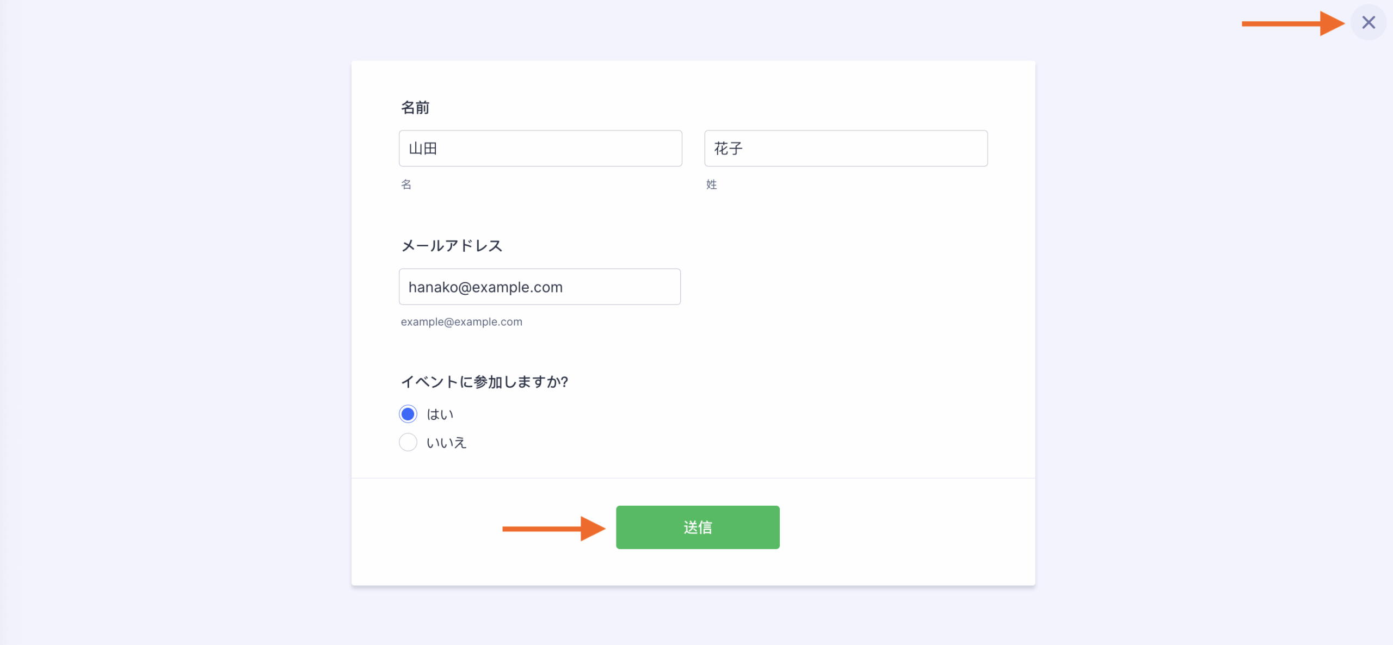Click the 名 sublabel under first field
This screenshot has width=1393, height=645.
(406, 184)
